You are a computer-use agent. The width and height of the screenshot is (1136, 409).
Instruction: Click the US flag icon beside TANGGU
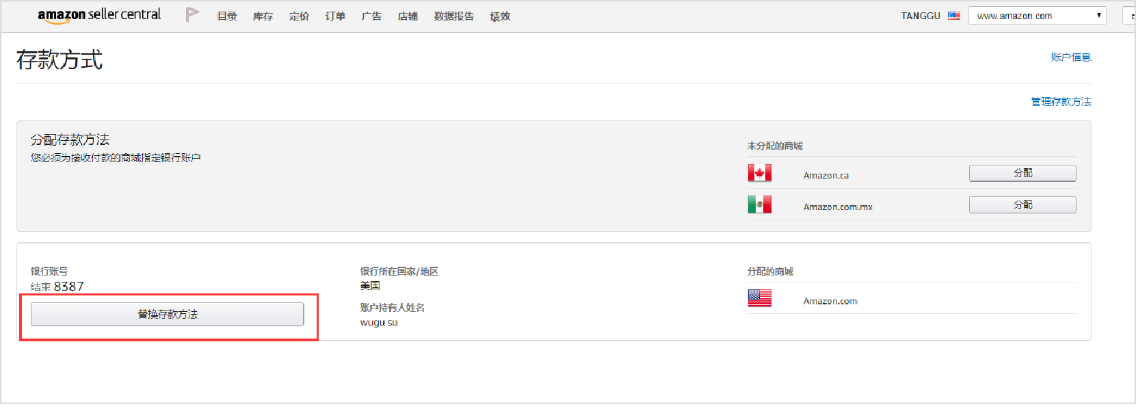click(x=953, y=16)
